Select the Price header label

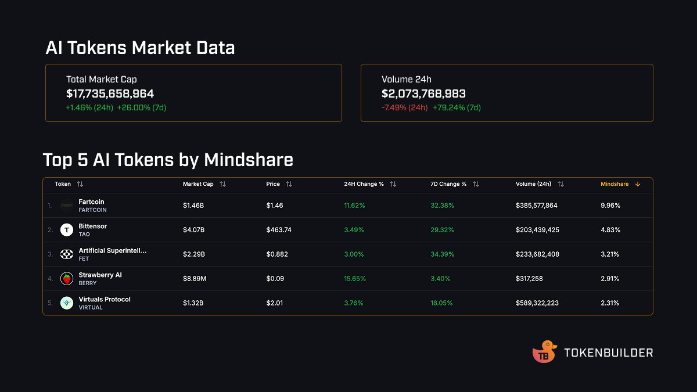tap(273, 184)
